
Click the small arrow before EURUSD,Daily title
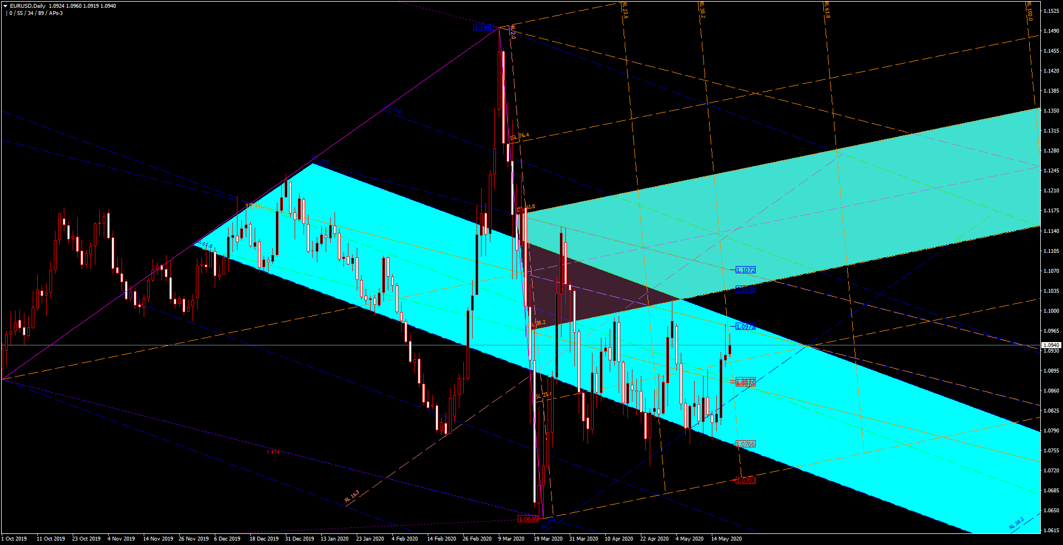tap(6, 6)
